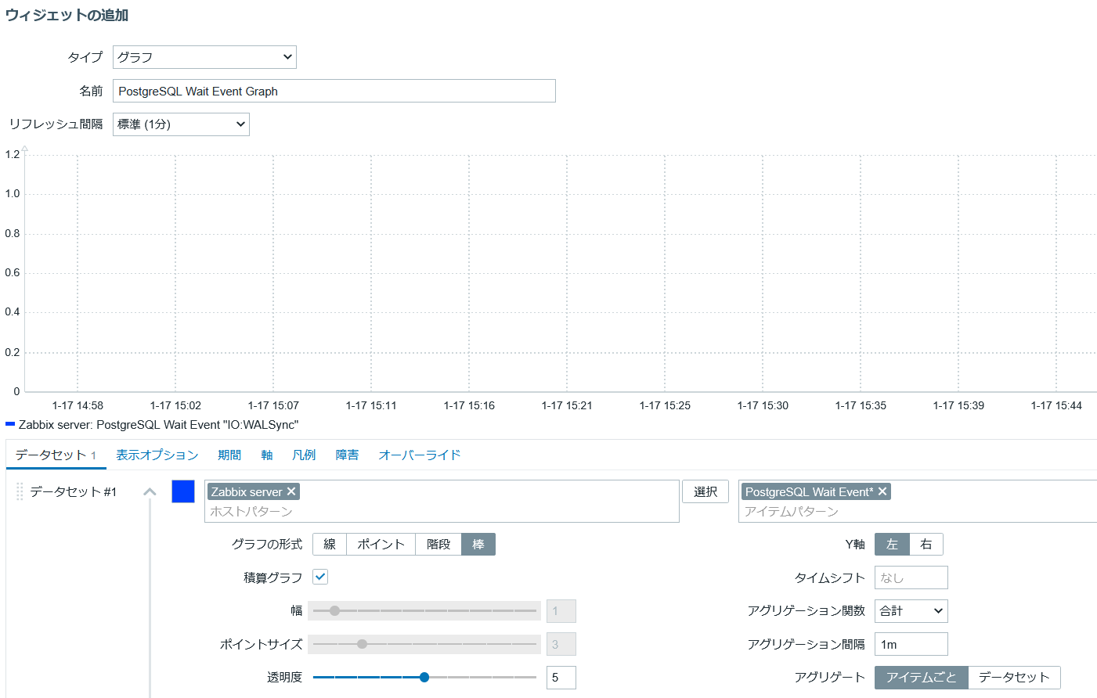Viewport: 1097px width, 698px height.
Task: Click the 選択 button for hosts
Action: pyautogui.click(x=705, y=491)
